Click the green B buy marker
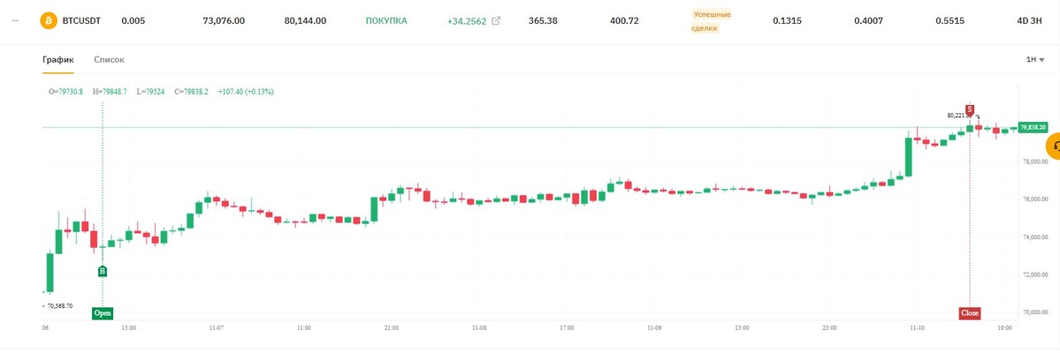The image size is (1060, 353). (103, 271)
